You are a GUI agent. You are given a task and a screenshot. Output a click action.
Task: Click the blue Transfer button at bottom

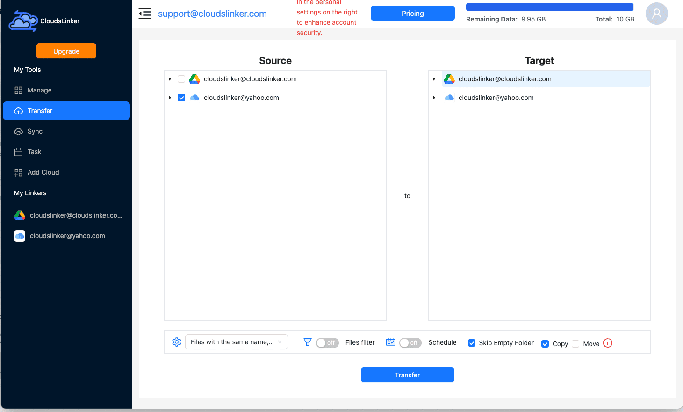(408, 375)
